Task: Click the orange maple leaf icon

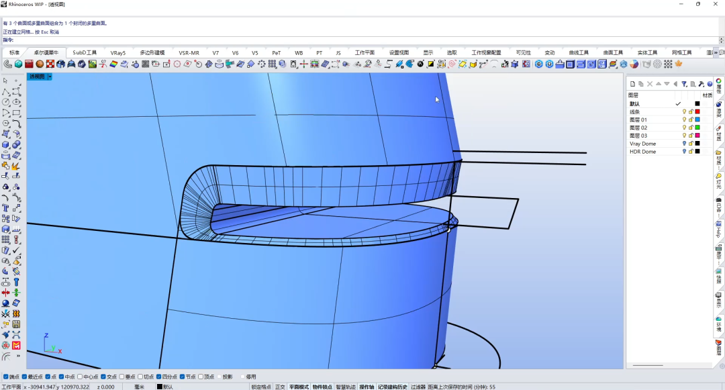Action: coord(679,64)
